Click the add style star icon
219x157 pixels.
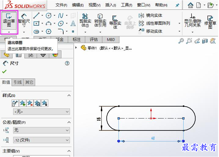click(x=23, y=103)
